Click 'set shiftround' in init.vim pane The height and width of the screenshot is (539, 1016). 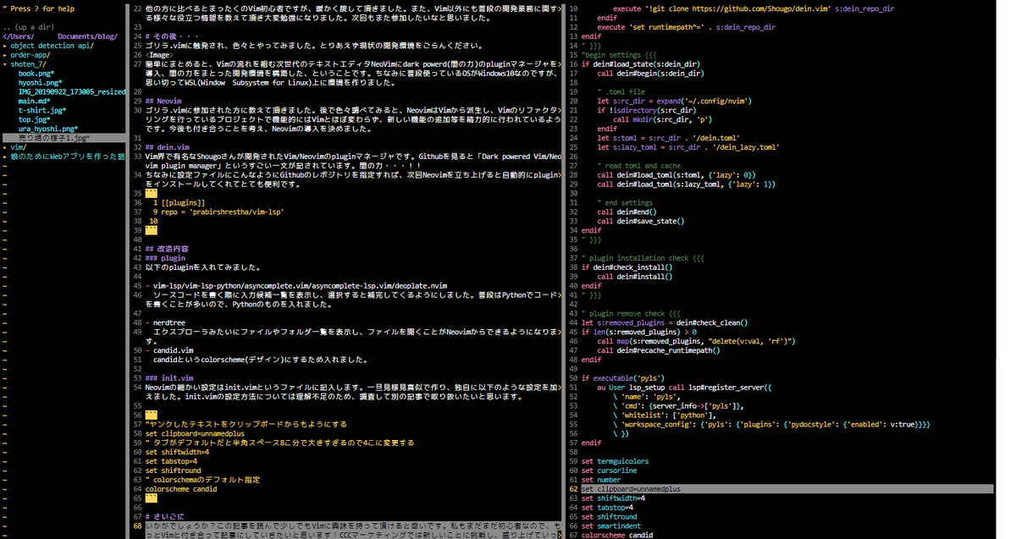[x=610, y=516]
